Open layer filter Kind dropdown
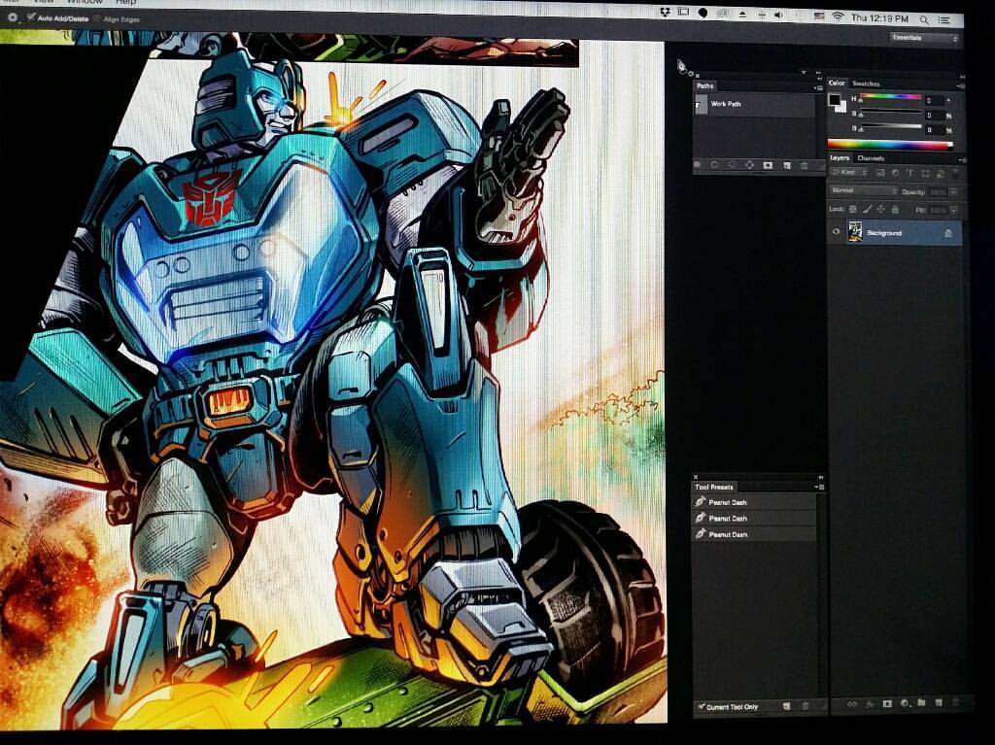 tap(850, 173)
